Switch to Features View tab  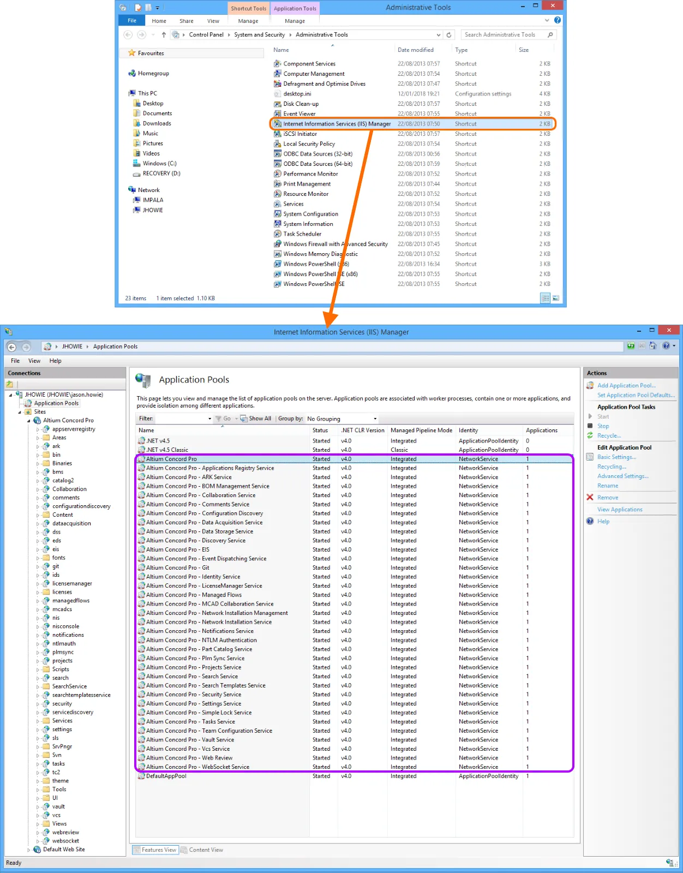coord(155,850)
